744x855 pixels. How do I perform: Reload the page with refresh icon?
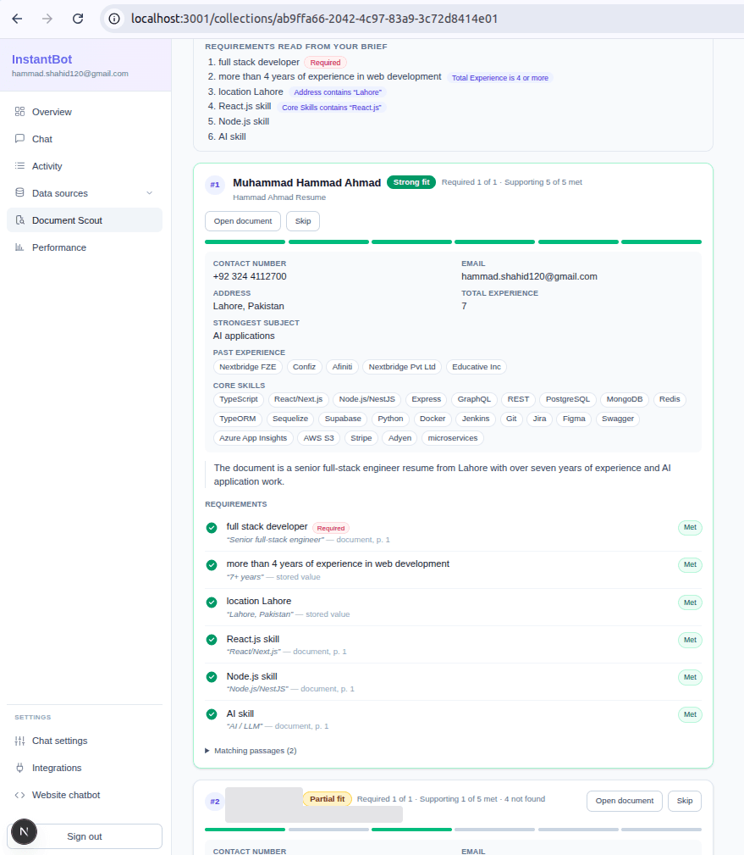click(78, 19)
